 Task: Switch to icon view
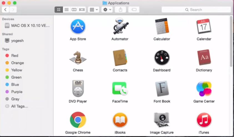point(59,10)
